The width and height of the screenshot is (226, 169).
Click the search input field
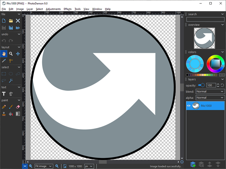click(205, 19)
